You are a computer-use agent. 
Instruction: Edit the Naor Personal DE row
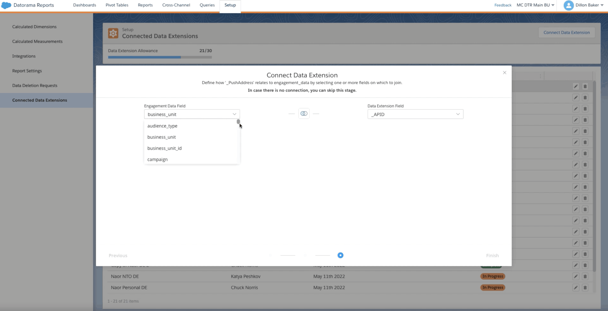pyautogui.click(x=576, y=287)
